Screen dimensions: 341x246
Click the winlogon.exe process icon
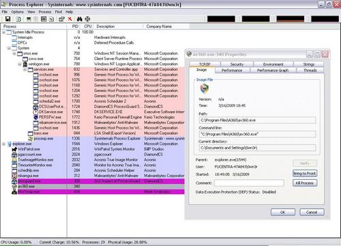tap(25, 64)
